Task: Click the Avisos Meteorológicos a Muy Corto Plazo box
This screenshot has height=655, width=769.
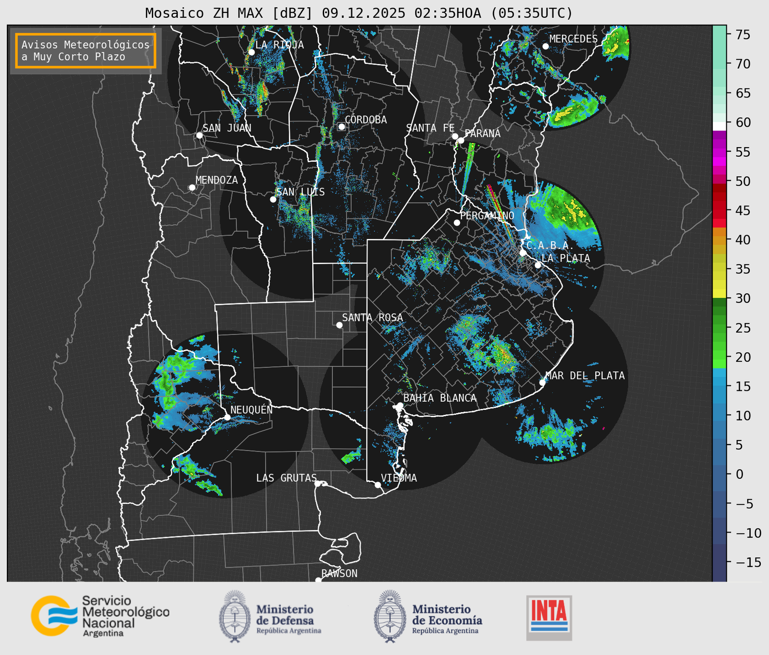Action: click(86, 51)
